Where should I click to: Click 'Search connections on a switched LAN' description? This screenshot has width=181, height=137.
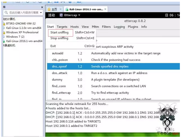[x=118, y=86]
